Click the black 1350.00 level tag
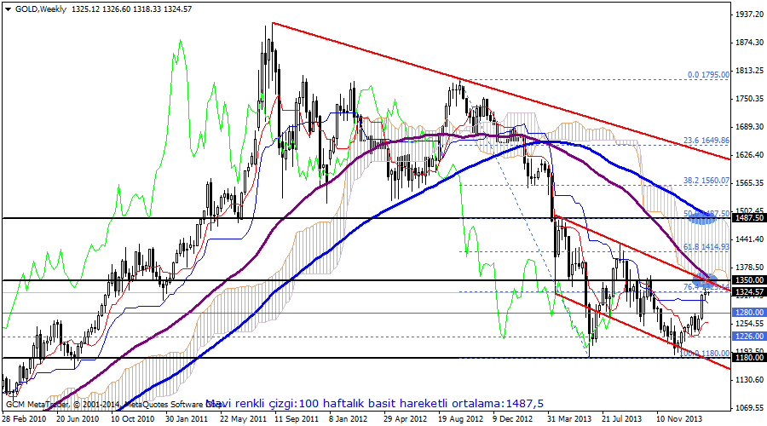 pyautogui.click(x=749, y=279)
